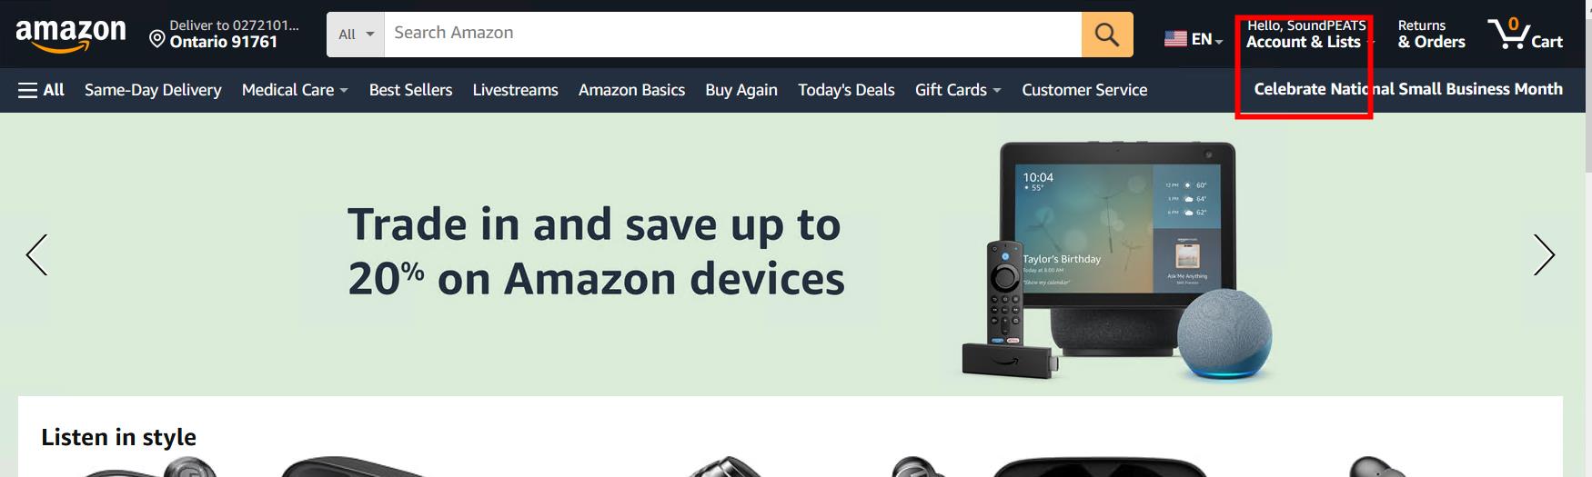1592x477 pixels.
Task: Click Celebrate National Small Business Month
Action: click(1408, 89)
